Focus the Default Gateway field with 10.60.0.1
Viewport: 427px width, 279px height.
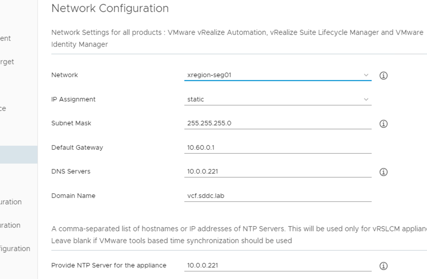point(278,148)
